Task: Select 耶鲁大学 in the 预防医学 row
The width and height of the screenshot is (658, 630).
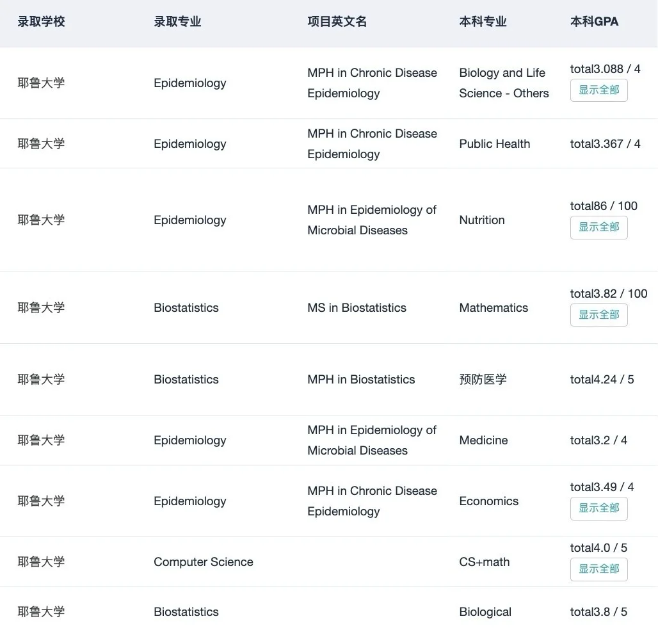Action: pos(41,380)
